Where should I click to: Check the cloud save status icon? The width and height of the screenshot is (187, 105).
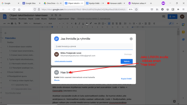pos(60,15)
